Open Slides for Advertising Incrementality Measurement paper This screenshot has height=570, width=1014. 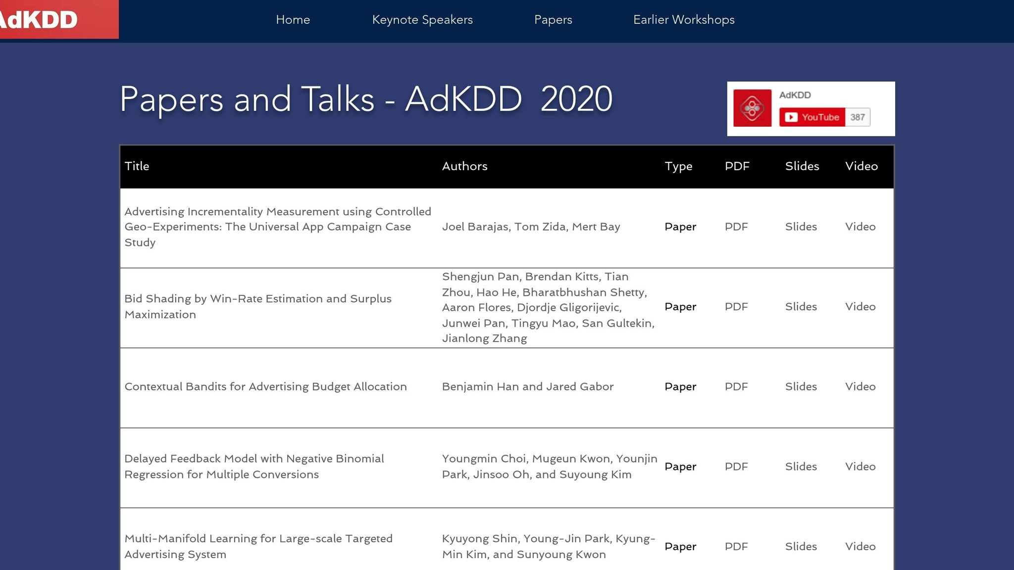[801, 227]
